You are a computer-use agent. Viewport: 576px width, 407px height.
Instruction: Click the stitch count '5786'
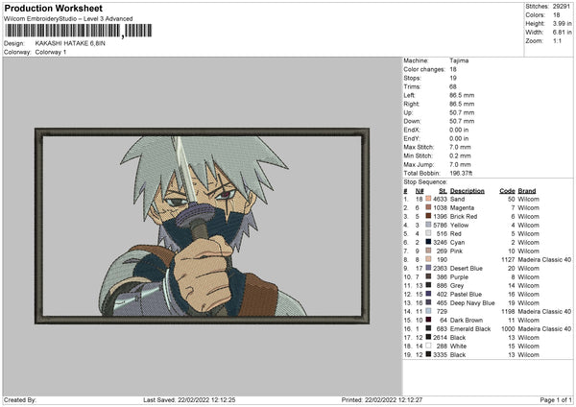pyautogui.click(x=440, y=225)
